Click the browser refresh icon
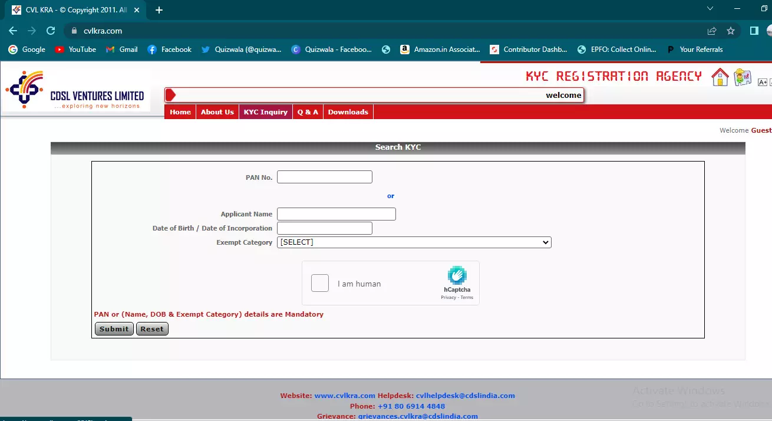 (x=51, y=30)
